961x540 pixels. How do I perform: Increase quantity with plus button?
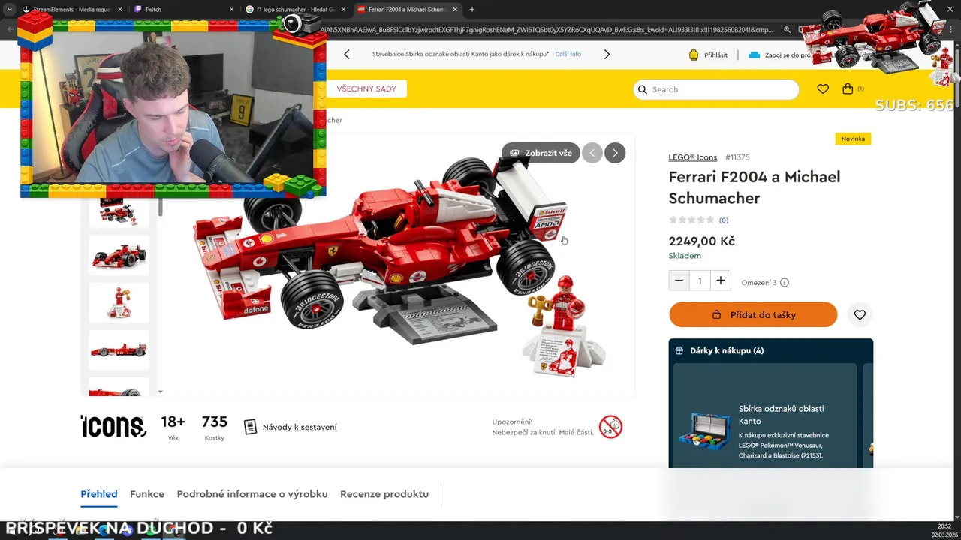pos(721,280)
